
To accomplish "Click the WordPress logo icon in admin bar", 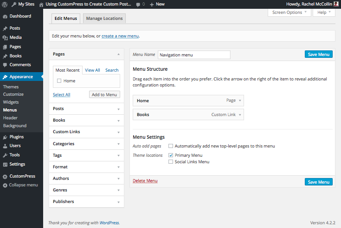I will click(x=5, y=4).
